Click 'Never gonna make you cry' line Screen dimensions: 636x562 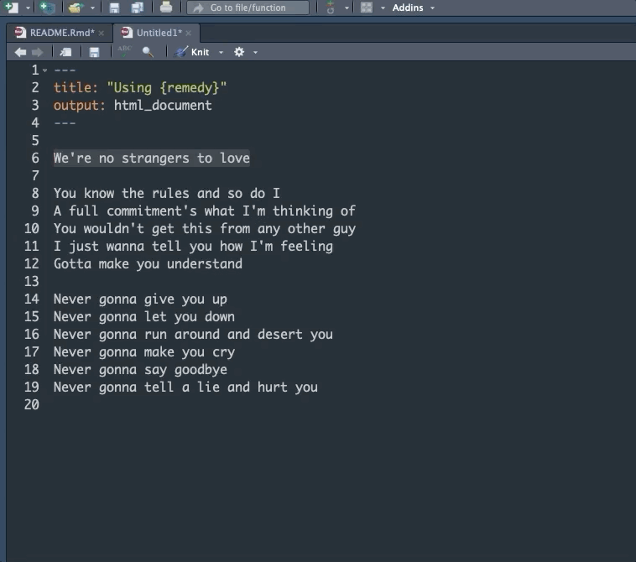click(144, 352)
